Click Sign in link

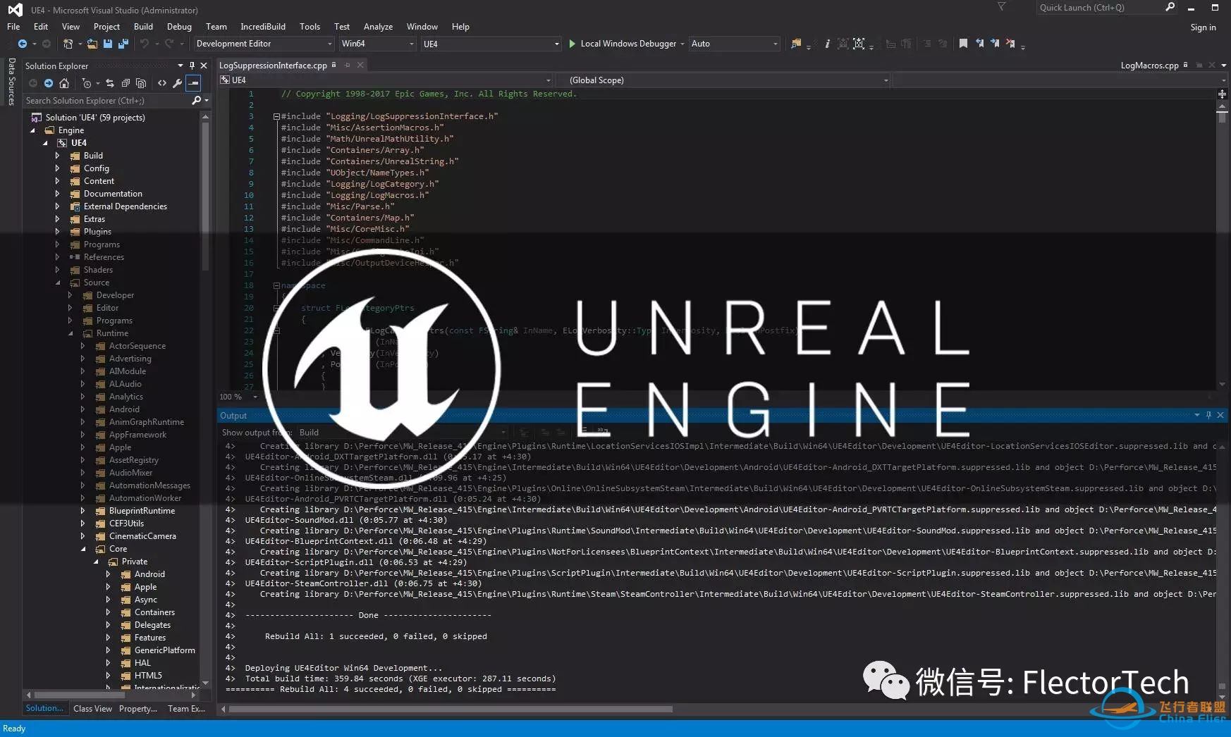[x=1203, y=27]
